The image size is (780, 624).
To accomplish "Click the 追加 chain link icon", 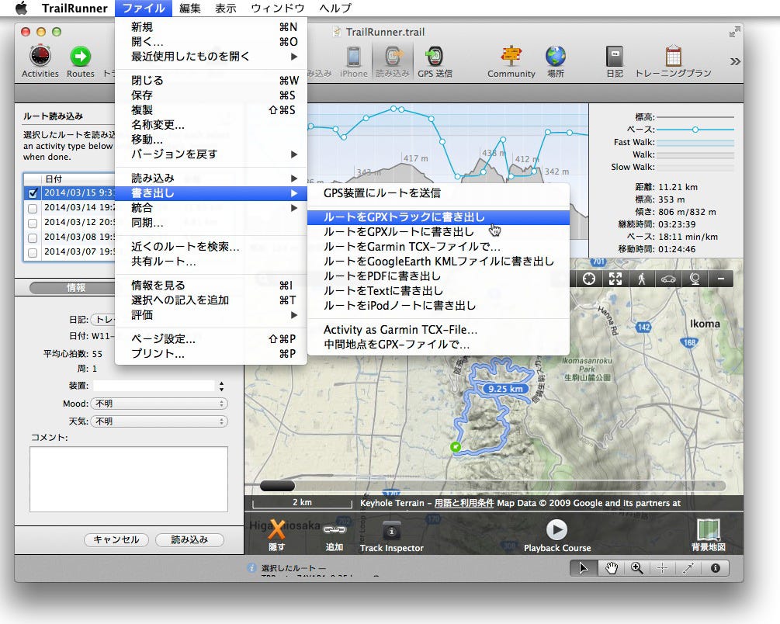I will [335, 530].
